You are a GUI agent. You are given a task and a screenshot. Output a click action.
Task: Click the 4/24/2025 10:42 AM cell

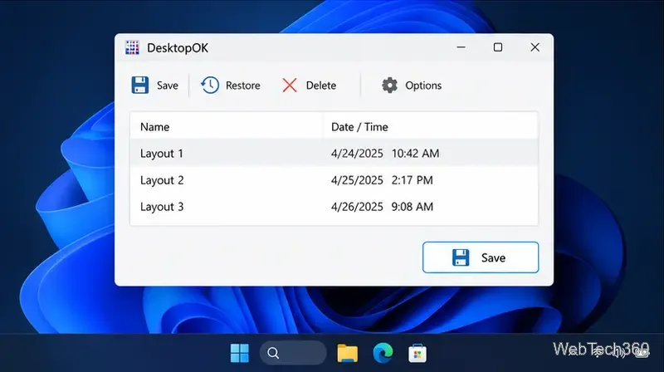click(385, 154)
